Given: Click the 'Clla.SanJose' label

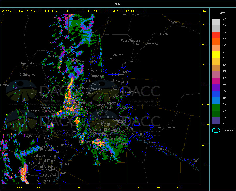Looking at the screenshot, I should point(131,40).
